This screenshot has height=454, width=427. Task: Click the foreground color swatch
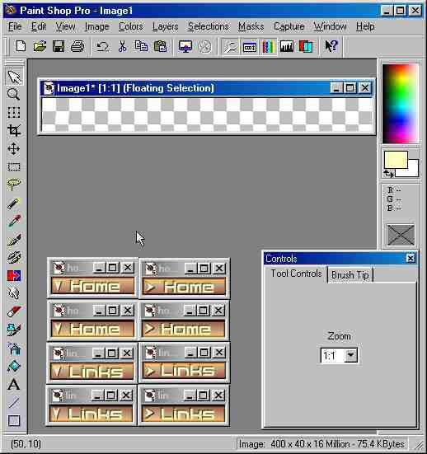pos(396,159)
